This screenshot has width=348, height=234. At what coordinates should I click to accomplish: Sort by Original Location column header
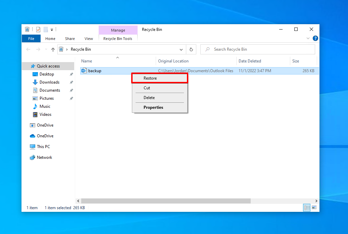point(173,61)
